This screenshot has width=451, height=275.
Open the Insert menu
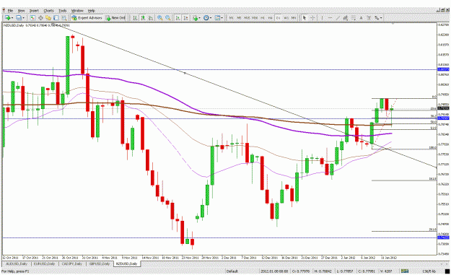34,11
